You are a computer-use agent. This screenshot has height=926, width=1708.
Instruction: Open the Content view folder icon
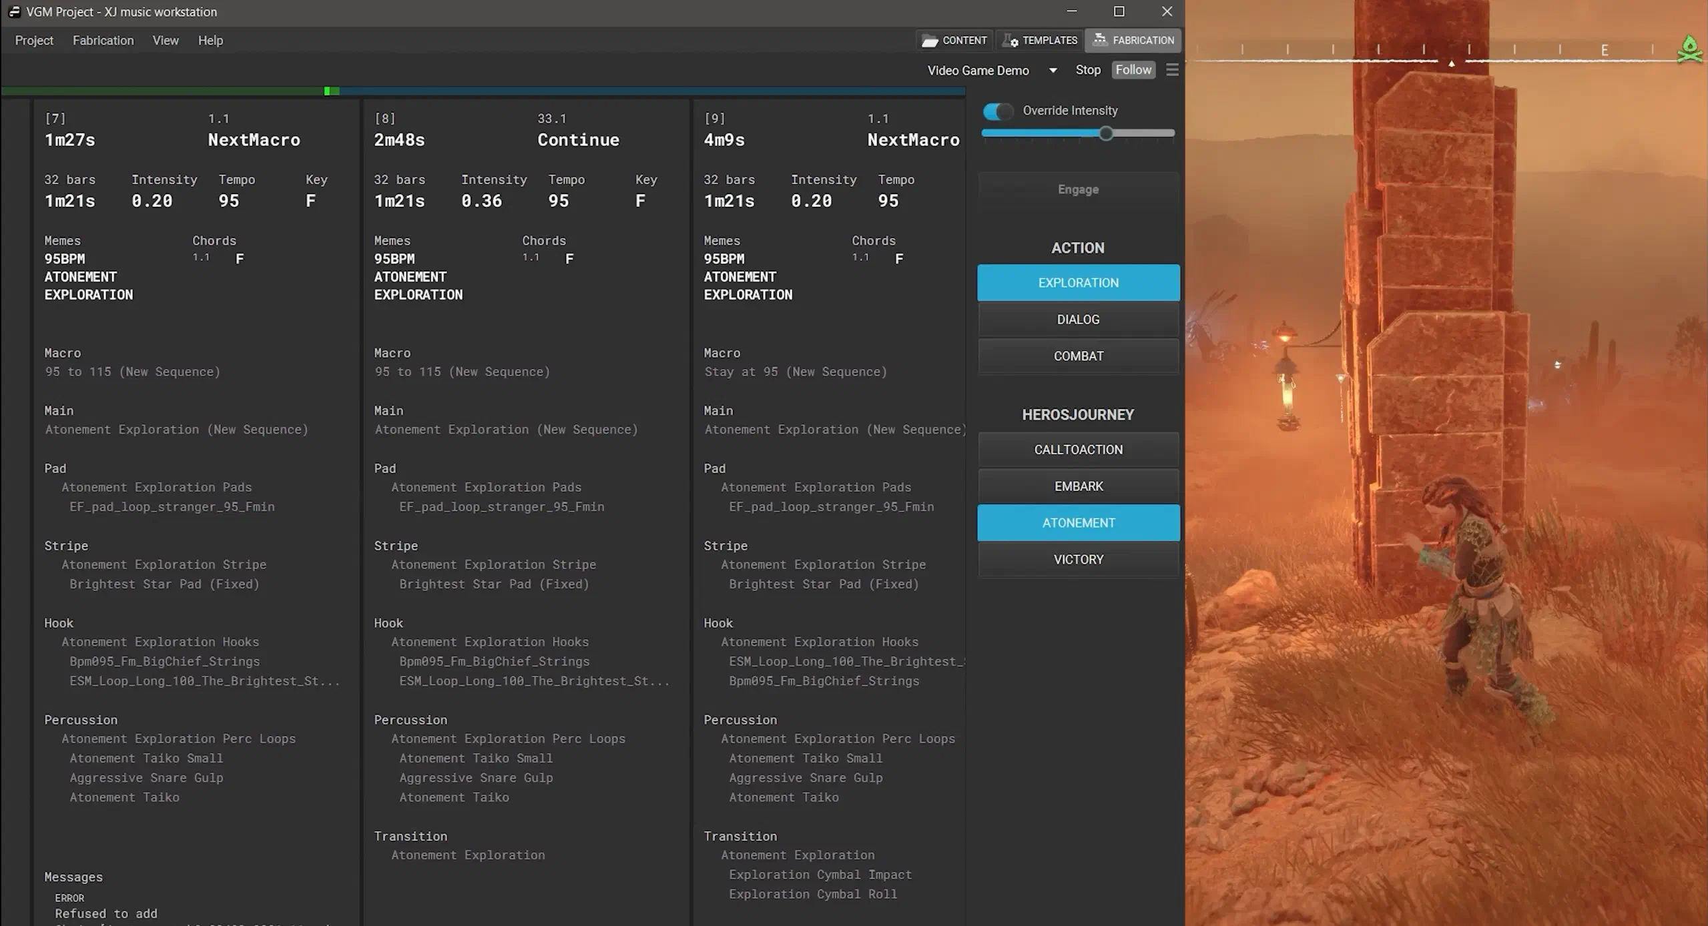click(x=930, y=41)
